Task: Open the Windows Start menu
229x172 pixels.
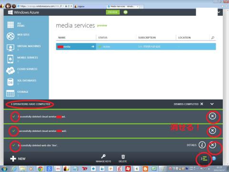Action: coord(4,169)
